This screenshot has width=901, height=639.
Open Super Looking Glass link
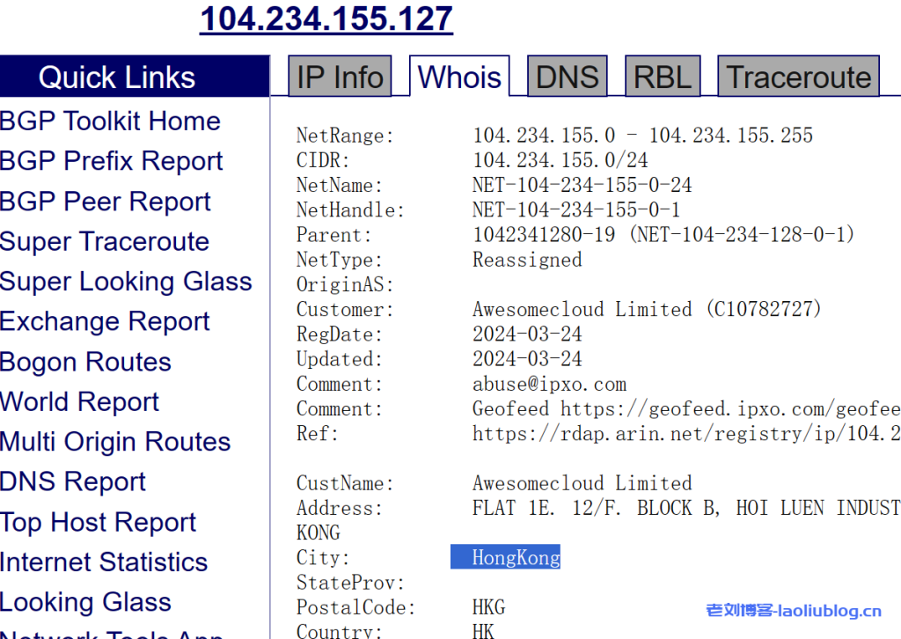pos(126,282)
